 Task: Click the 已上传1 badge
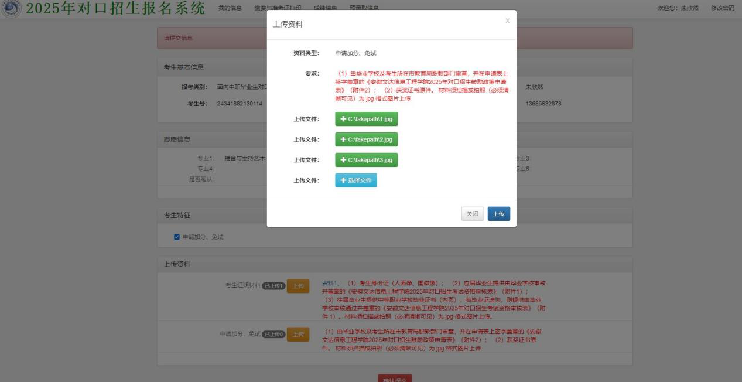pos(273,286)
